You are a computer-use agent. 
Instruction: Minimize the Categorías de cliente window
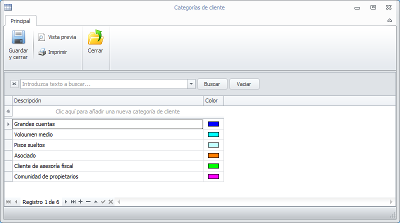pyautogui.click(x=357, y=8)
